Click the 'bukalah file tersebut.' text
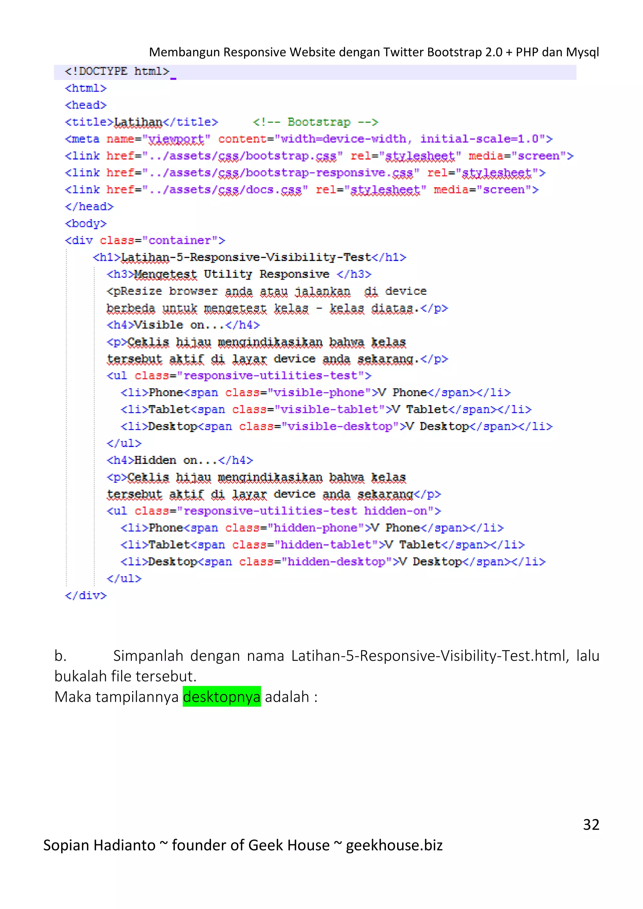The width and height of the screenshot is (643, 909). click(126, 676)
